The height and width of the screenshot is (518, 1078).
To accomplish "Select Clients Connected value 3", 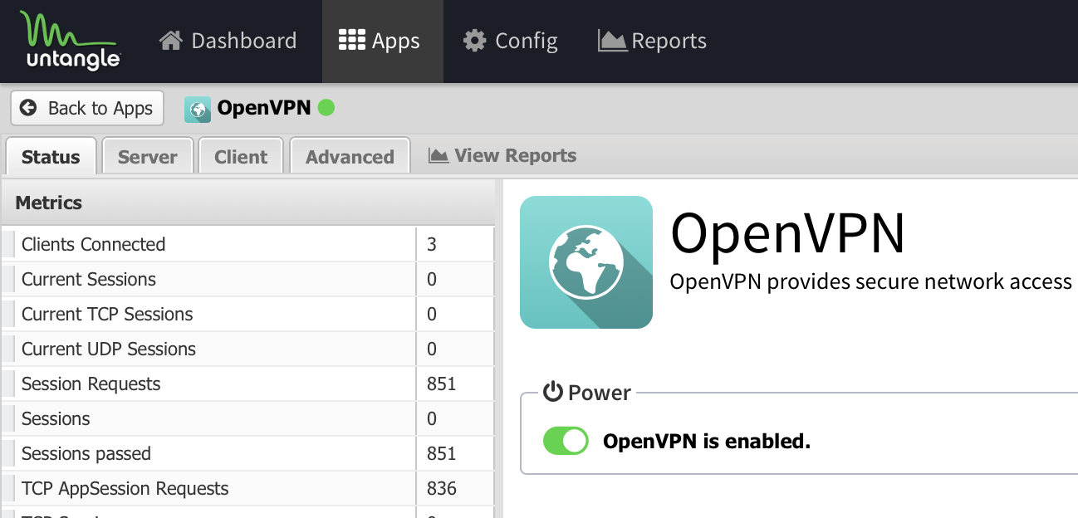I will 432,244.
